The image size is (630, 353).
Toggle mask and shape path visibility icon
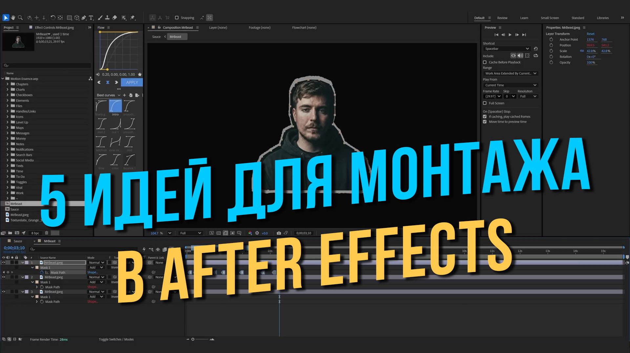[225, 233]
